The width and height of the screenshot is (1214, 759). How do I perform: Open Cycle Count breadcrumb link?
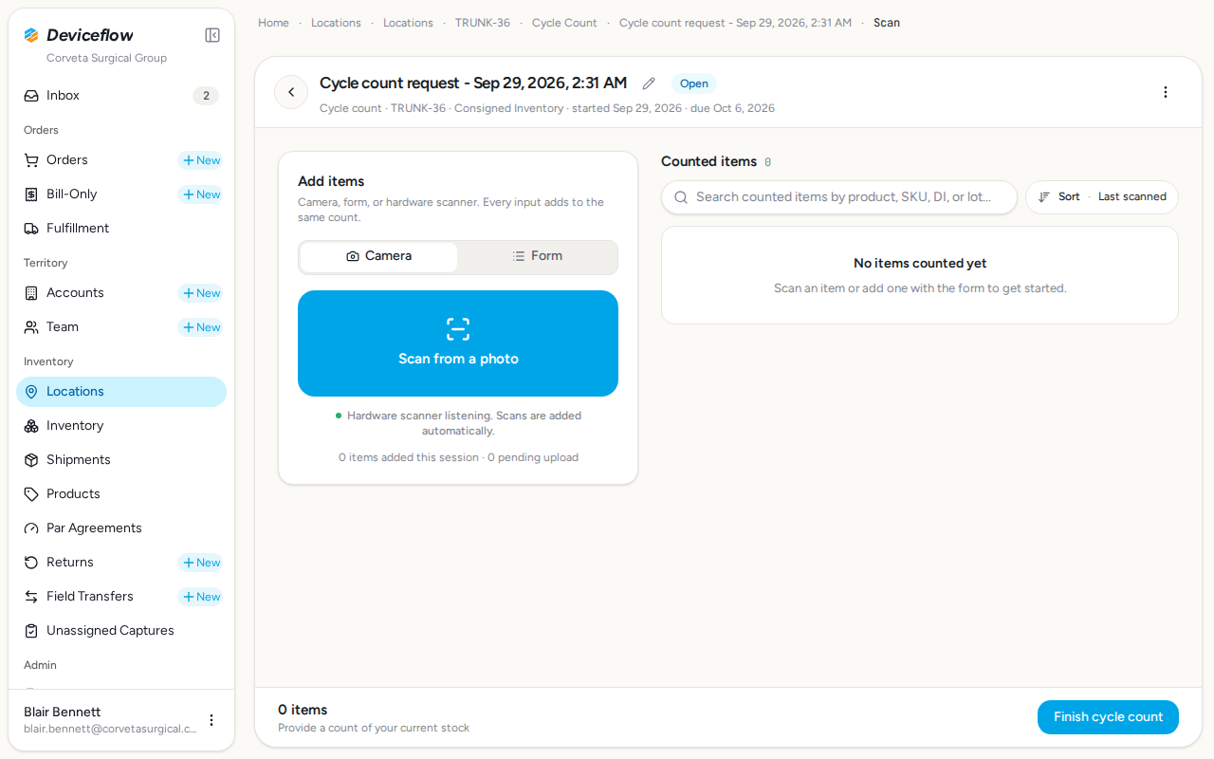(564, 23)
